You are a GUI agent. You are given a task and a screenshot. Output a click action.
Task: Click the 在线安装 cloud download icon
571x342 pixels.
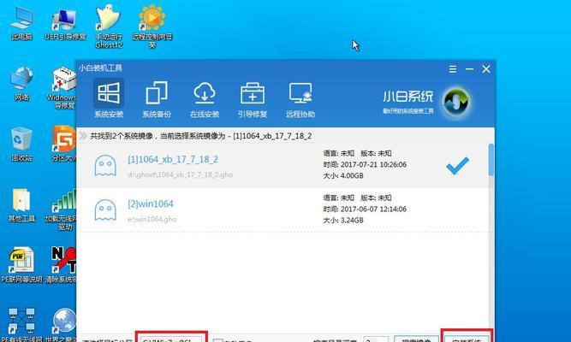point(205,99)
